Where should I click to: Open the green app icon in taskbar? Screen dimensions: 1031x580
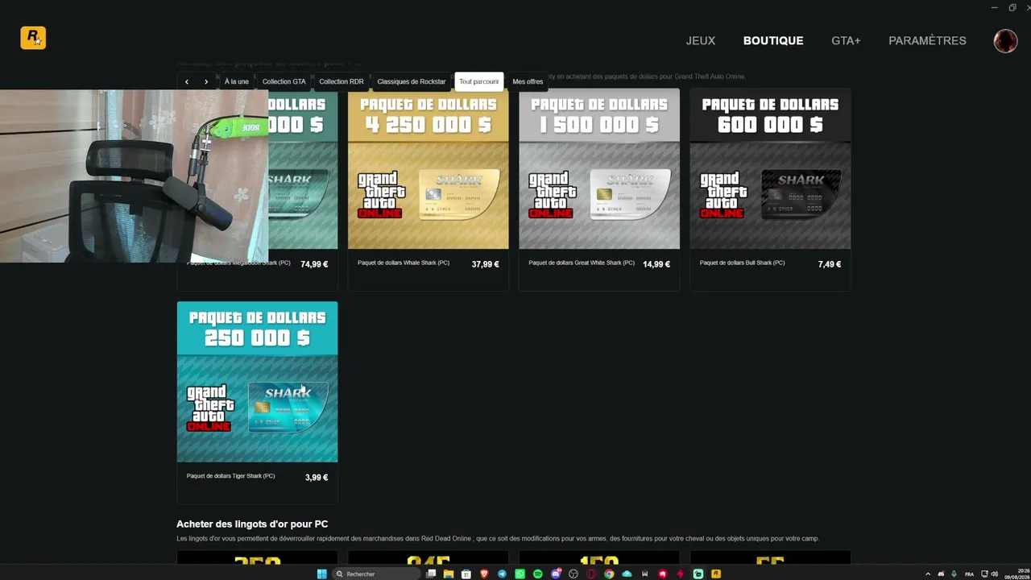click(698, 574)
